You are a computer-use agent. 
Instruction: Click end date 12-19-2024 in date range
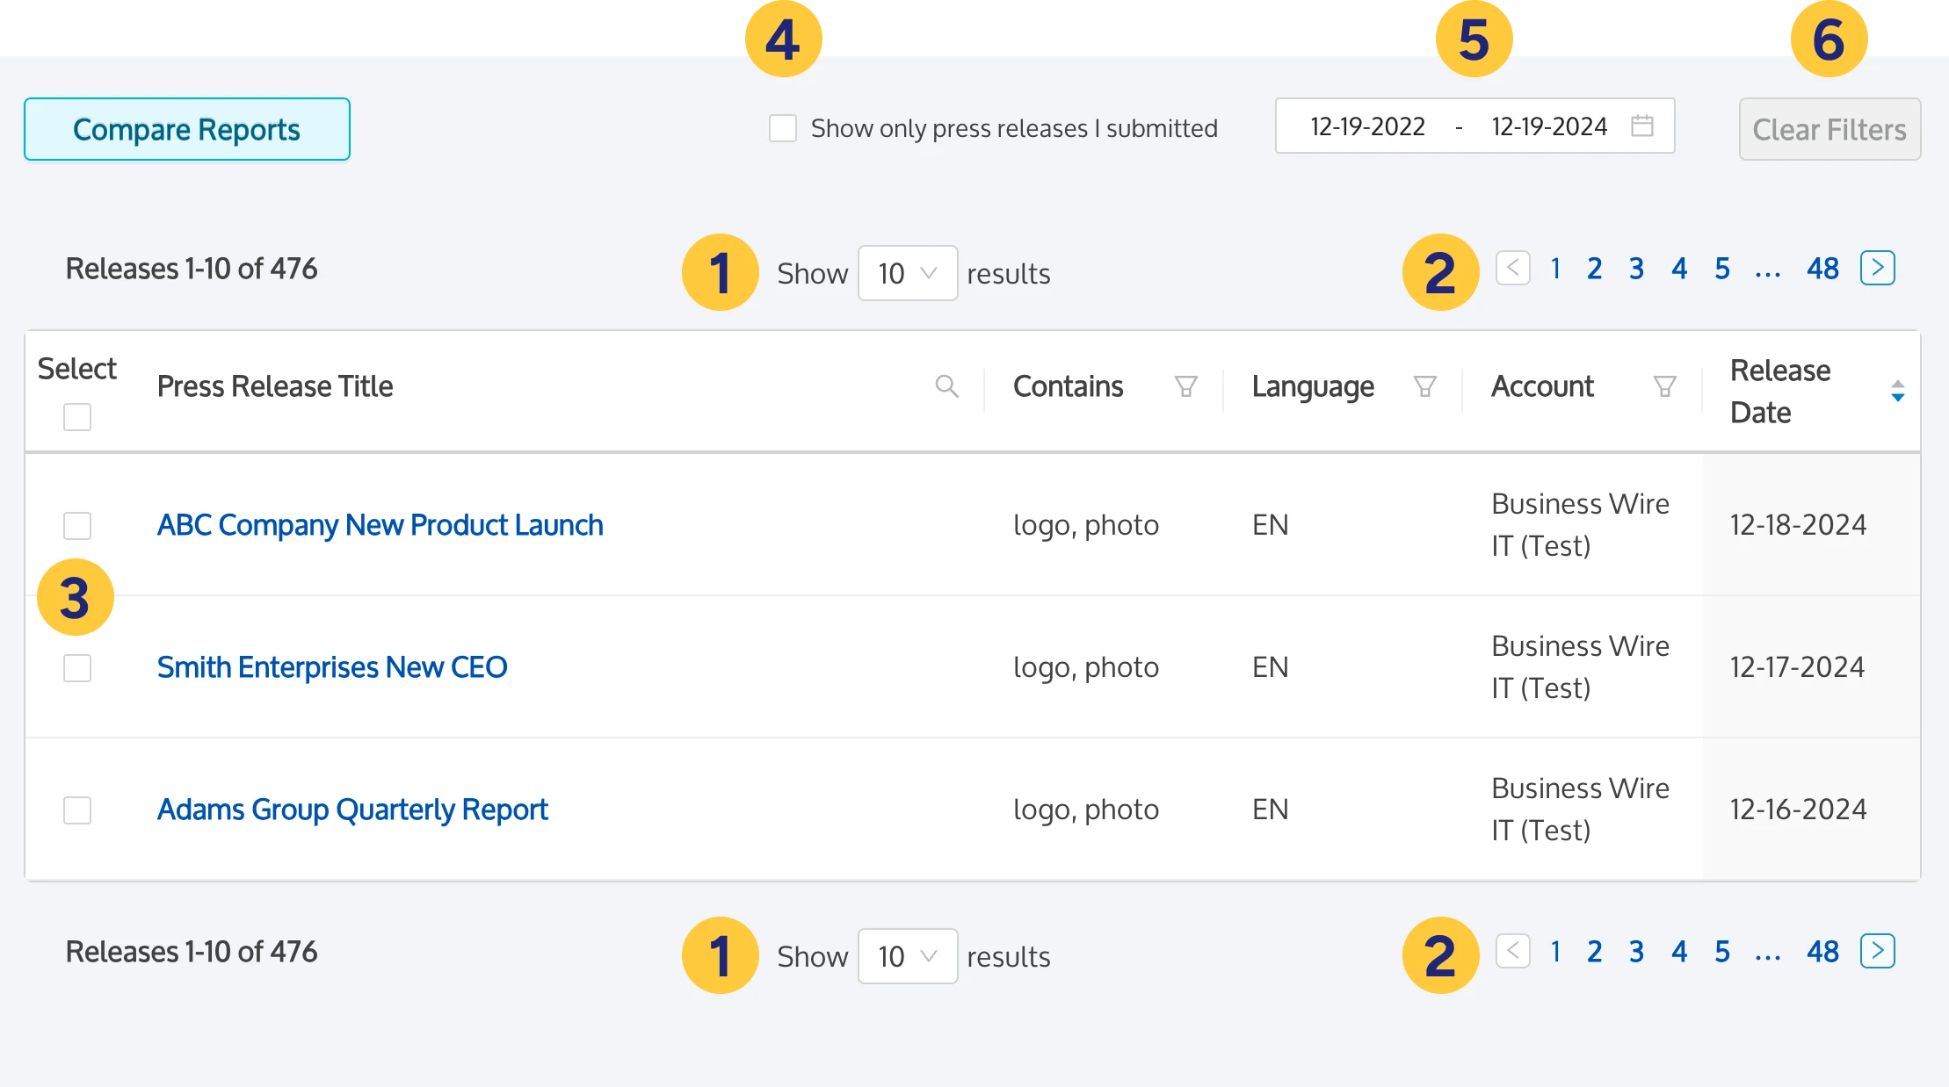tap(1549, 126)
